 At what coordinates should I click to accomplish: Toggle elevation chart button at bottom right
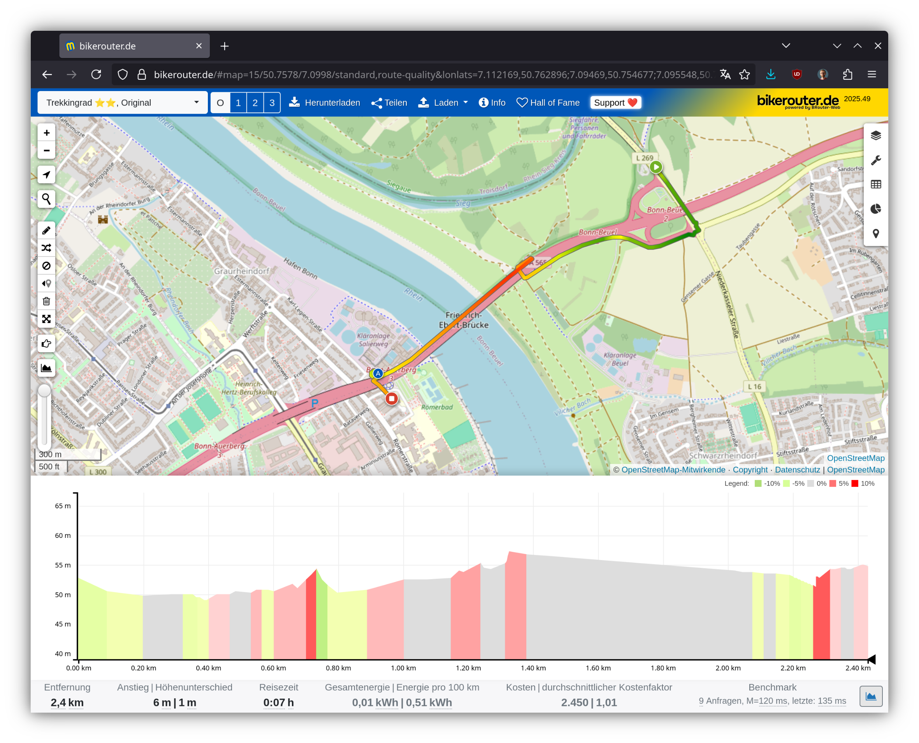click(x=871, y=696)
